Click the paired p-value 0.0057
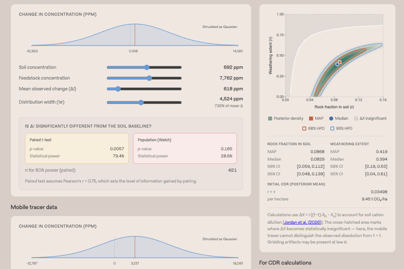 tap(117, 148)
